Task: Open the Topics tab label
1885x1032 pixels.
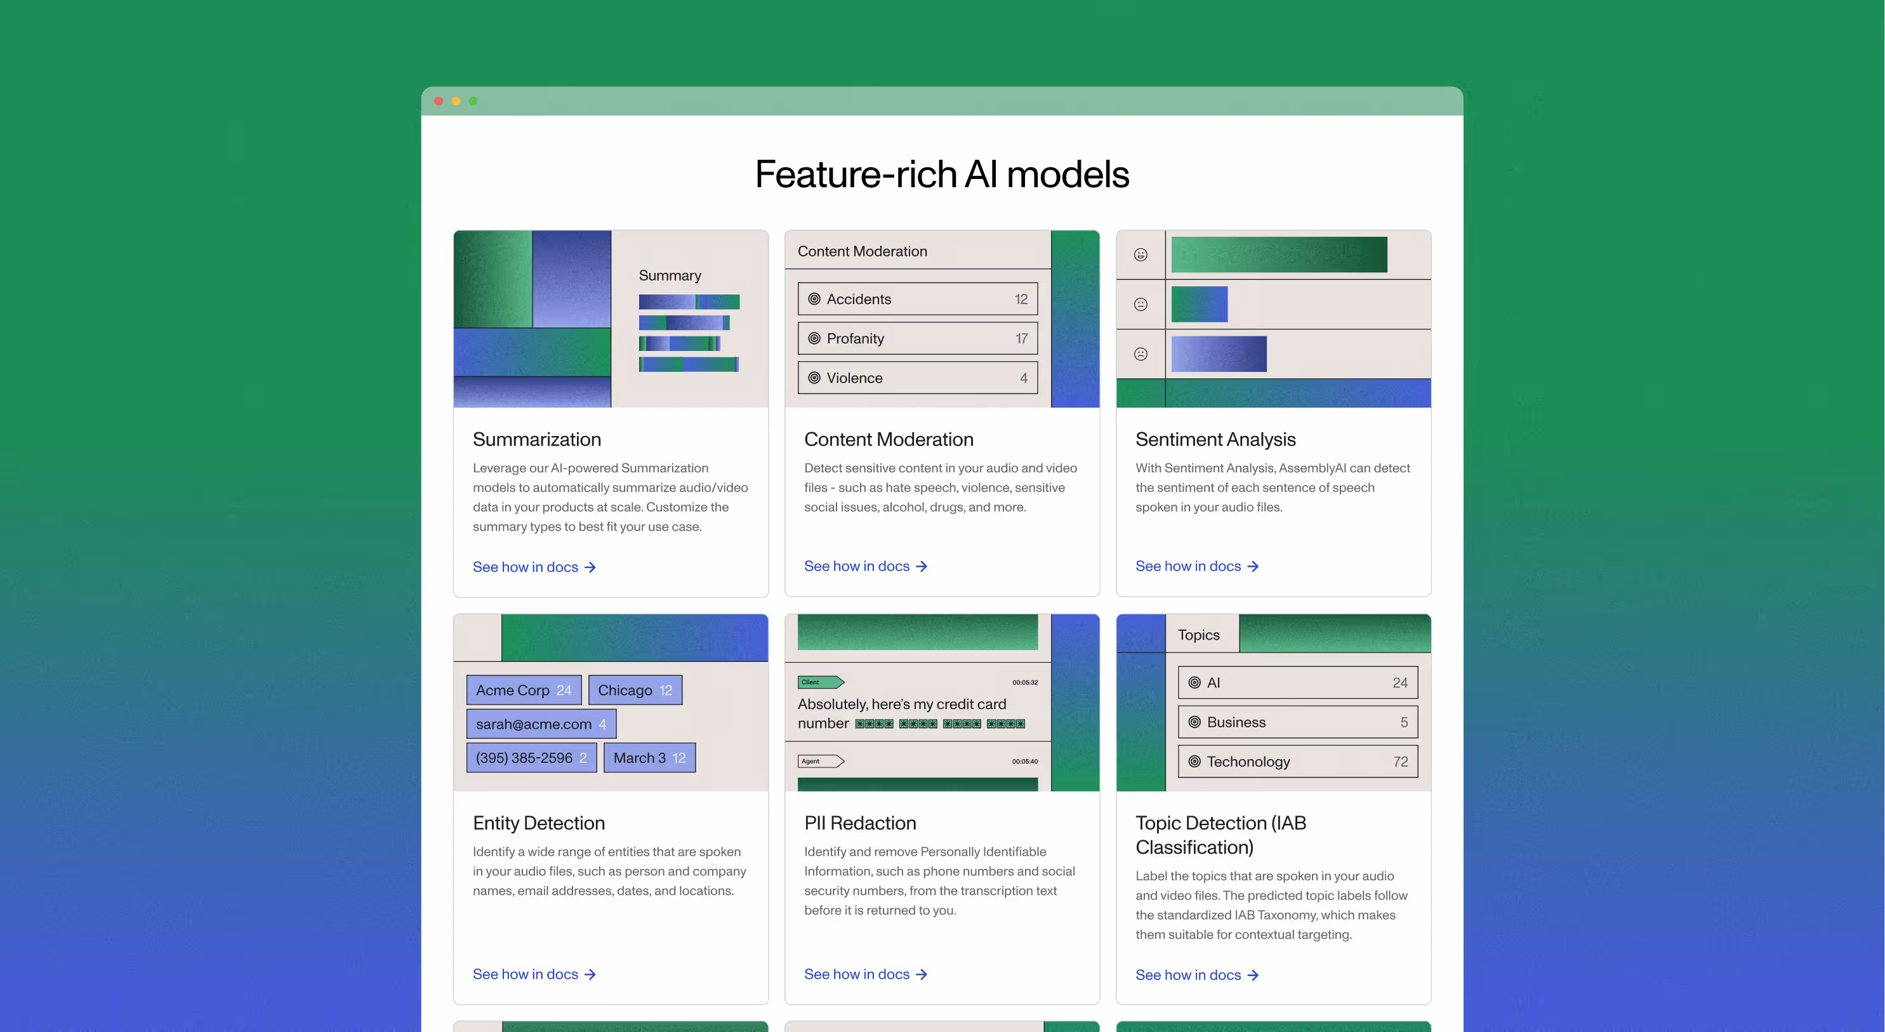Action: (x=1199, y=635)
